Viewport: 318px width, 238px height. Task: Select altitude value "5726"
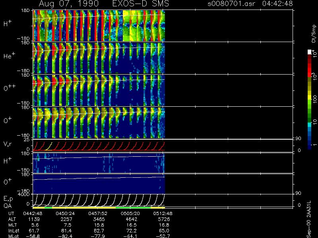(x=164, y=219)
